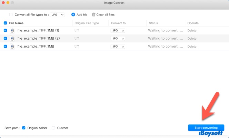Open the top JPG format dropdown for all files
The width and height of the screenshot is (229, 138).
(57, 15)
